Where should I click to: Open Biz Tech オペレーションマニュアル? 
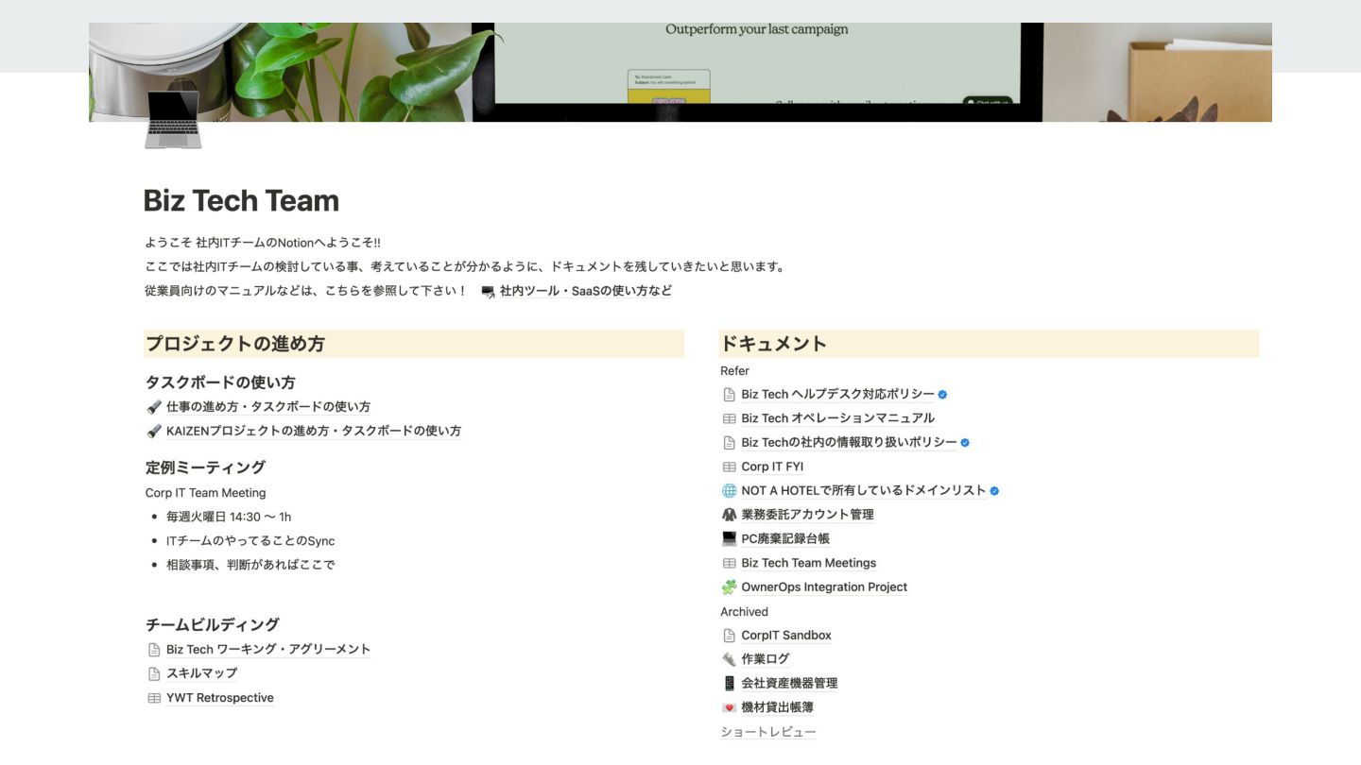click(838, 418)
